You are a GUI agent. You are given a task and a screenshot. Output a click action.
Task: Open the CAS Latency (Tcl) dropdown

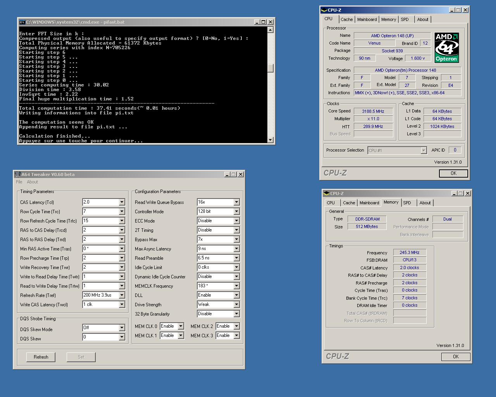point(122,202)
